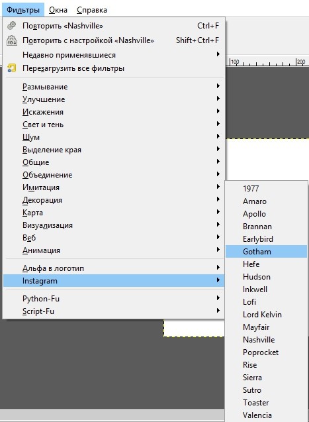Open the Визуализация filters submenu
Image resolution: width=309 pixels, height=422 pixels.
coord(114,225)
